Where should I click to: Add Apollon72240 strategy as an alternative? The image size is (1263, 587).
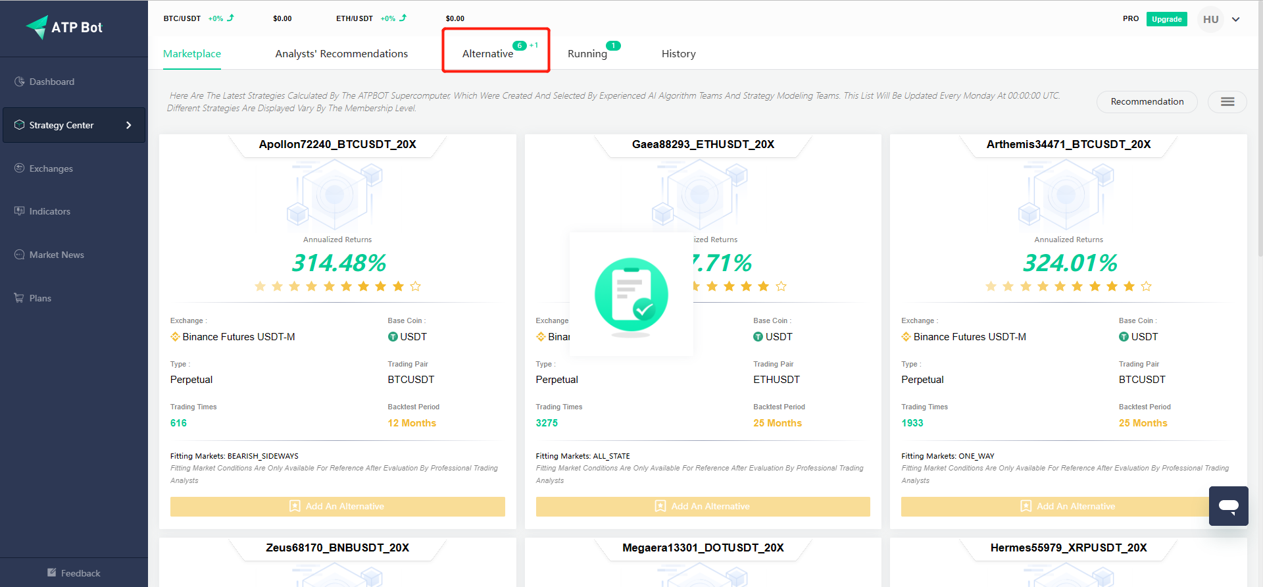(x=337, y=506)
